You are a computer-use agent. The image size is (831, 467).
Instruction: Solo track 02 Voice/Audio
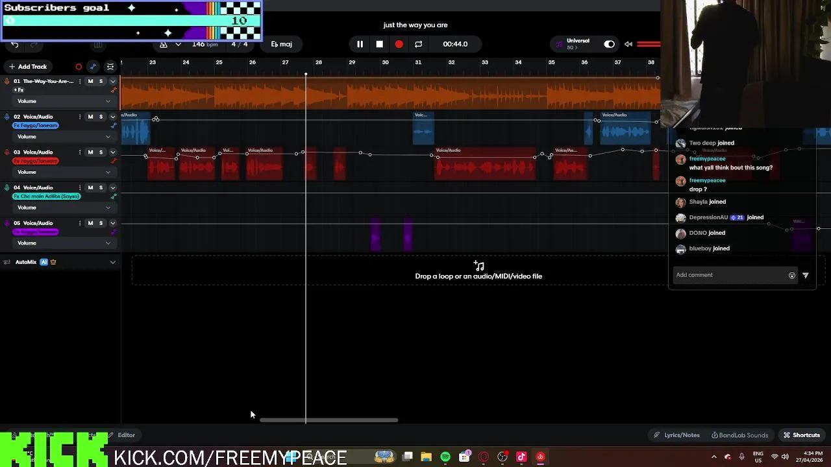(101, 117)
